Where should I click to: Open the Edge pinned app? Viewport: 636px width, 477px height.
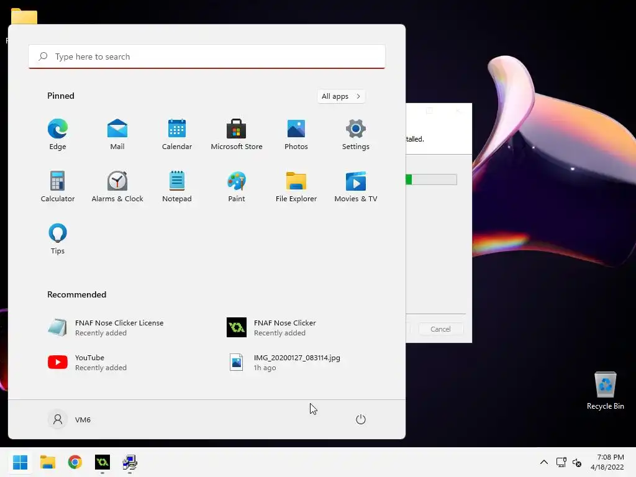[x=58, y=134]
